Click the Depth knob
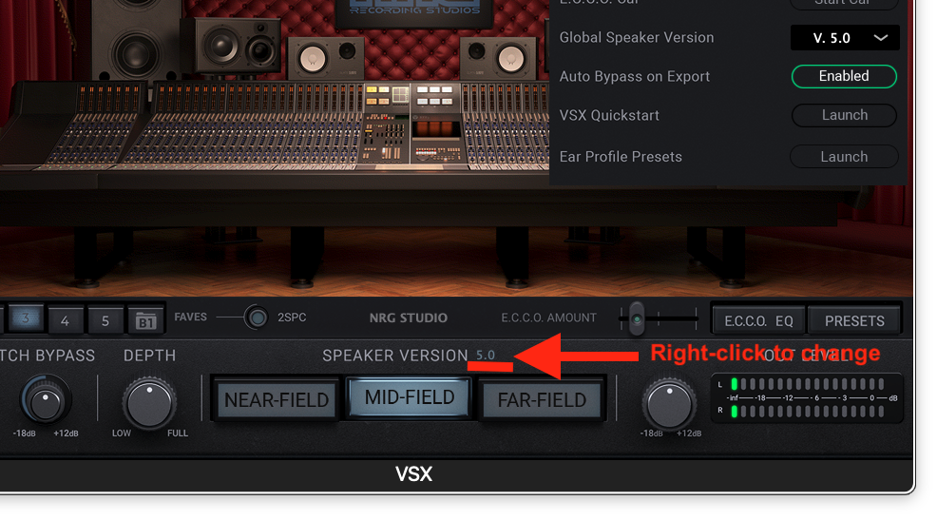 (x=149, y=403)
